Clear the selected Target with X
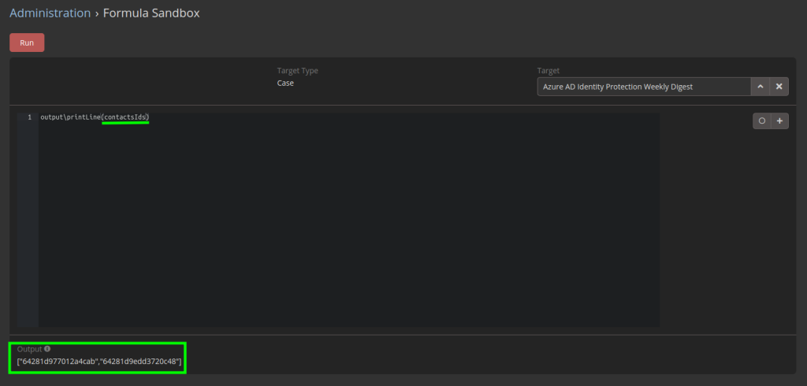Image resolution: width=807 pixels, height=386 pixels. (x=779, y=87)
